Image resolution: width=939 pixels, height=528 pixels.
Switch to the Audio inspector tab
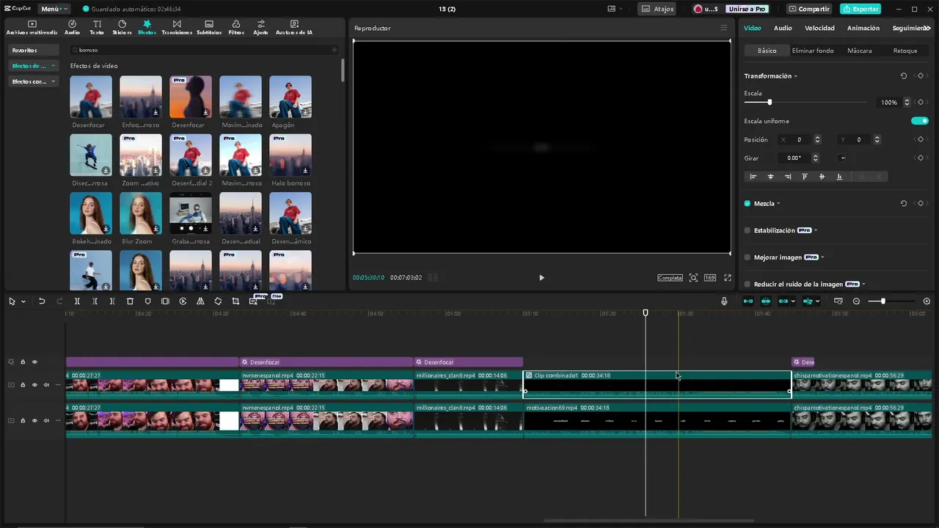pyautogui.click(x=783, y=28)
